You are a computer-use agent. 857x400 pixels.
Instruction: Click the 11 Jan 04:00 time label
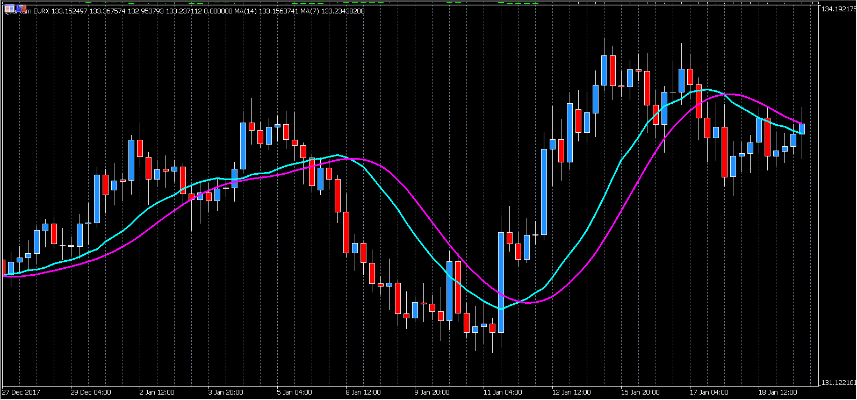coord(502,392)
